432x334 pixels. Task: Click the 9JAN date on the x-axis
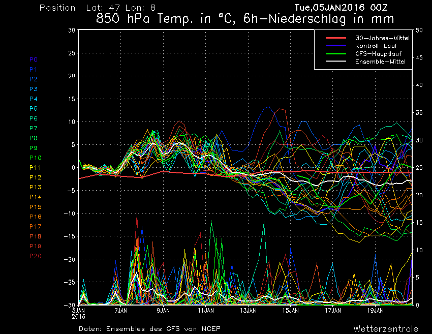pos(163,310)
